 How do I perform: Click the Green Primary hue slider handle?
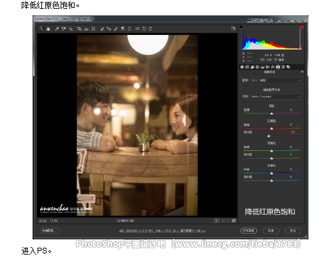click(272, 151)
